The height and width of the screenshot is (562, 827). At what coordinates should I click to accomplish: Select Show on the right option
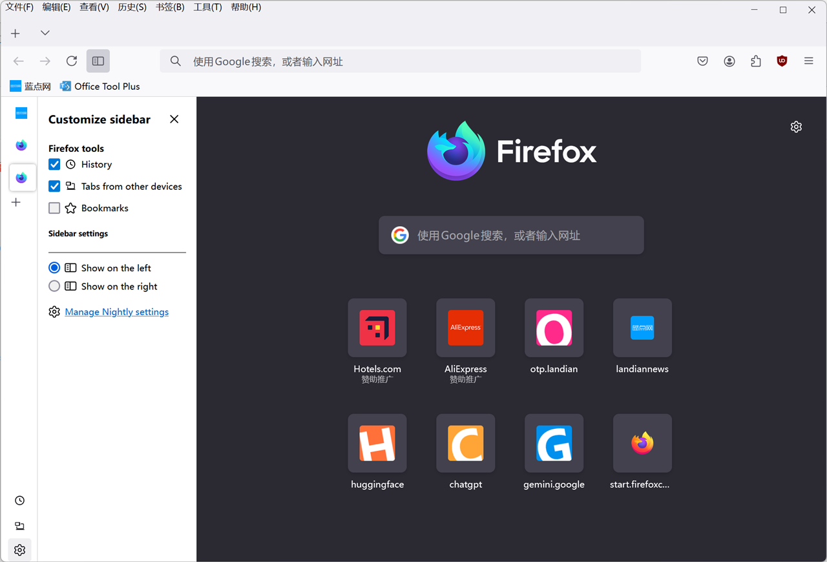coord(54,286)
